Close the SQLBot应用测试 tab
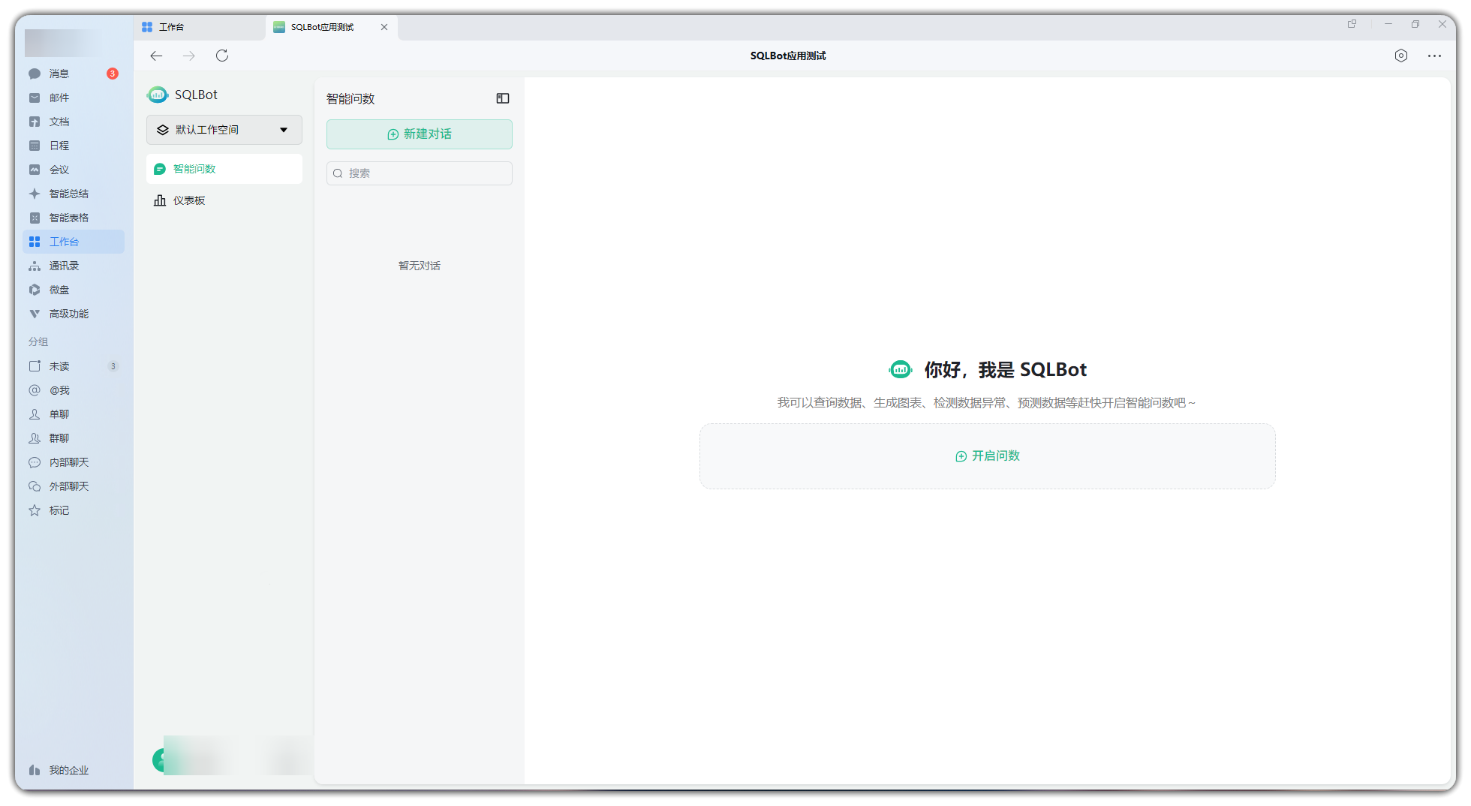Screen dimensions: 1471x806 [x=384, y=27]
